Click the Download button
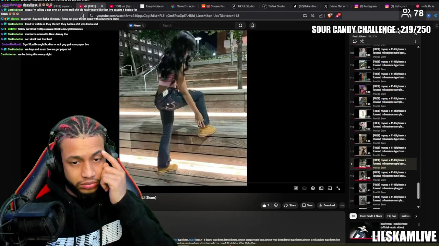The height and width of the screenshot is (246, 439). pos(327,205)
